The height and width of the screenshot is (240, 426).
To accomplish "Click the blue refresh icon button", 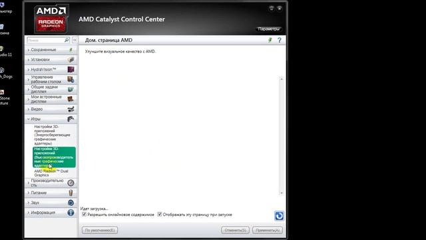I will tap(279, 216).
